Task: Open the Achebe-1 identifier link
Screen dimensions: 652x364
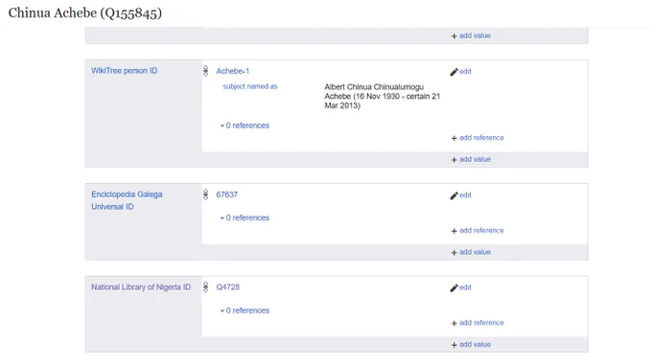Action: [232, 71]
